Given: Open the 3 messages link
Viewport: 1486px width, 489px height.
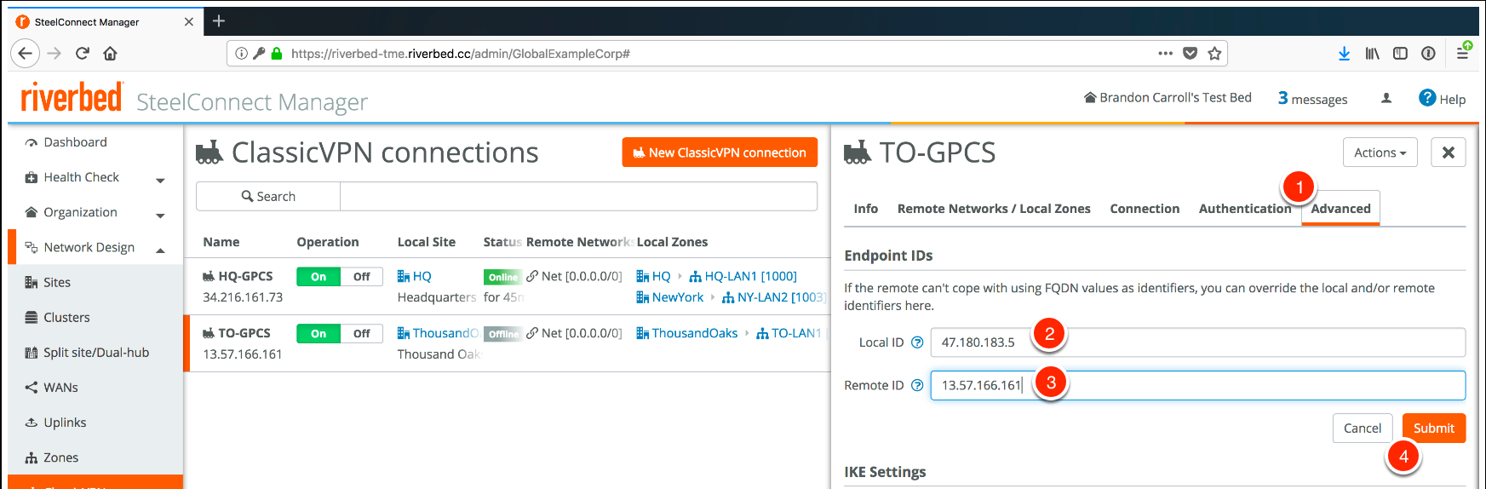Looking at the screenshot, I should 1312,99.
